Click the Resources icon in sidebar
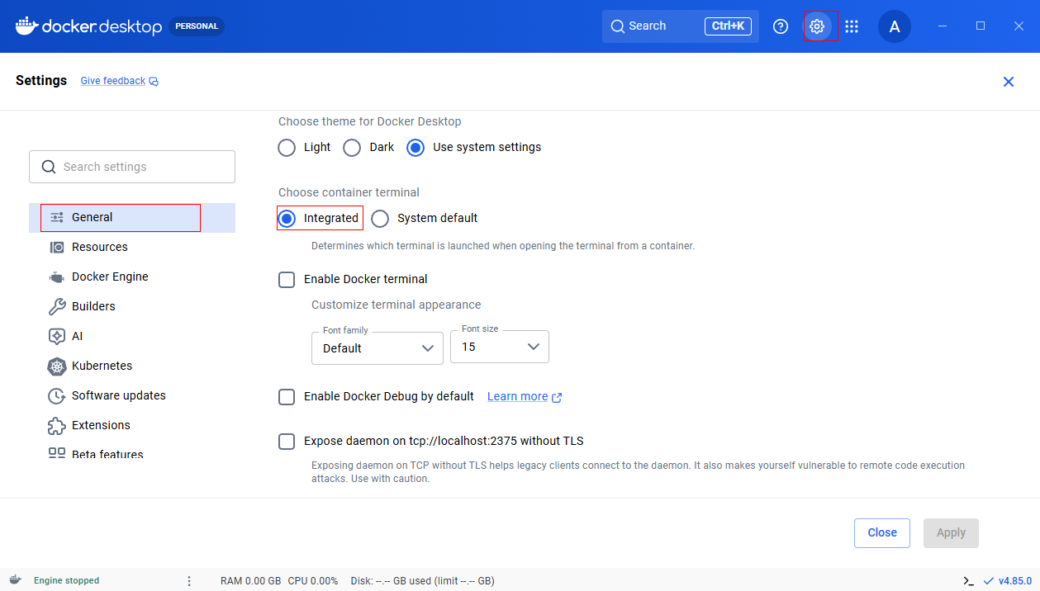This screenshot has width=1040, height=591. tap(57, 247)
